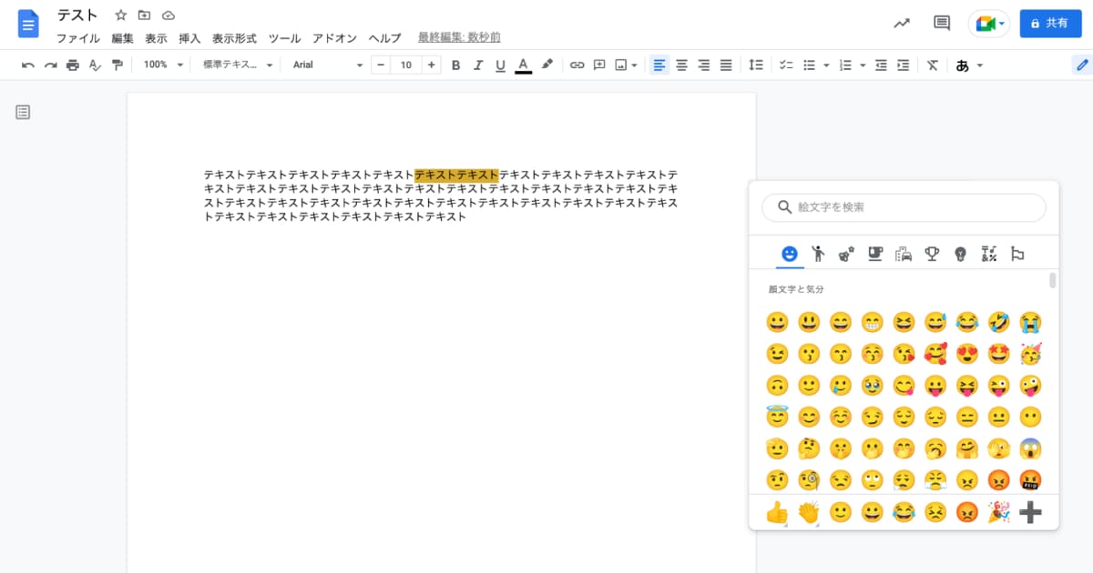Expand the bulleted list options arrow

pyautogui.click(x=825, y=65)
